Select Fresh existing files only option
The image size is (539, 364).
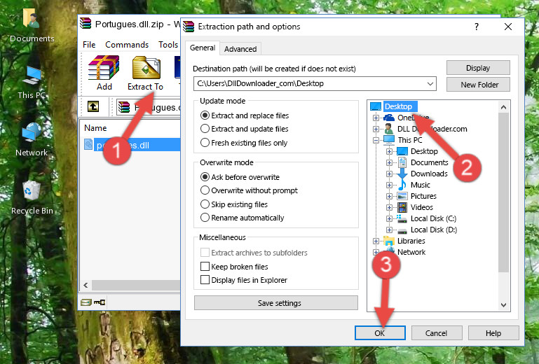[205, 143]
